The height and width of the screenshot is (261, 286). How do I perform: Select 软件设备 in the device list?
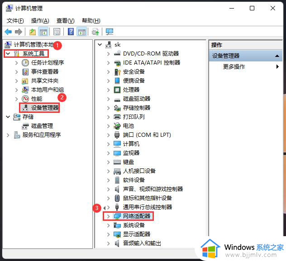click(134, 180)
